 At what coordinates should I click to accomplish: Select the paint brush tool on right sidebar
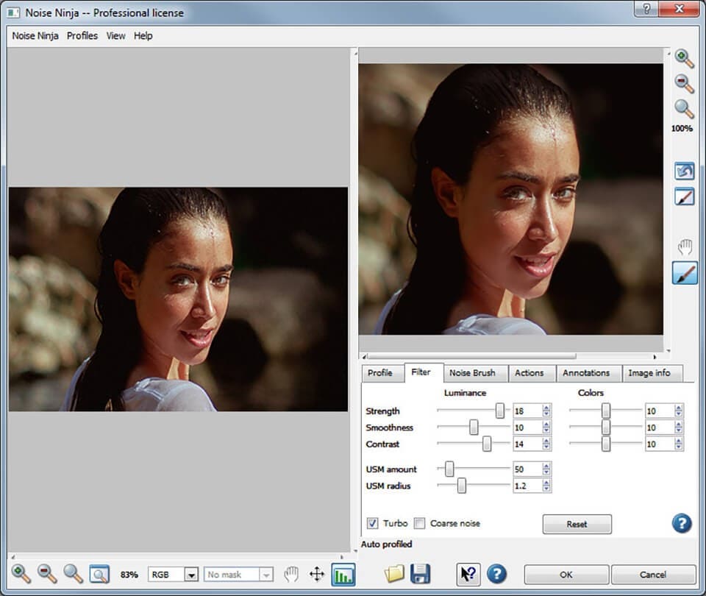684,273
